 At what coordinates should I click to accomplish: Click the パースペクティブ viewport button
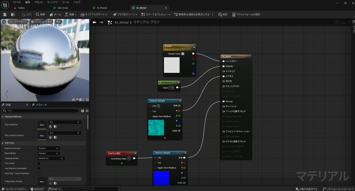point(18,22)
